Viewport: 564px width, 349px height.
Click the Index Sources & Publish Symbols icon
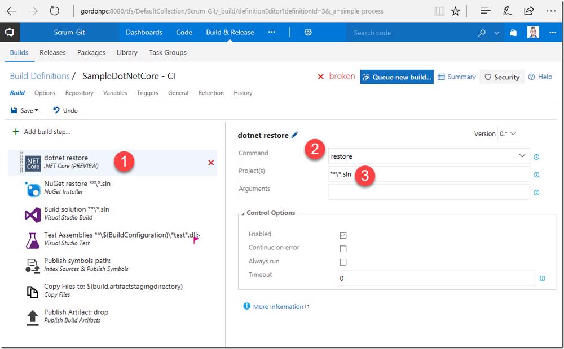click(x=33, y=266)
